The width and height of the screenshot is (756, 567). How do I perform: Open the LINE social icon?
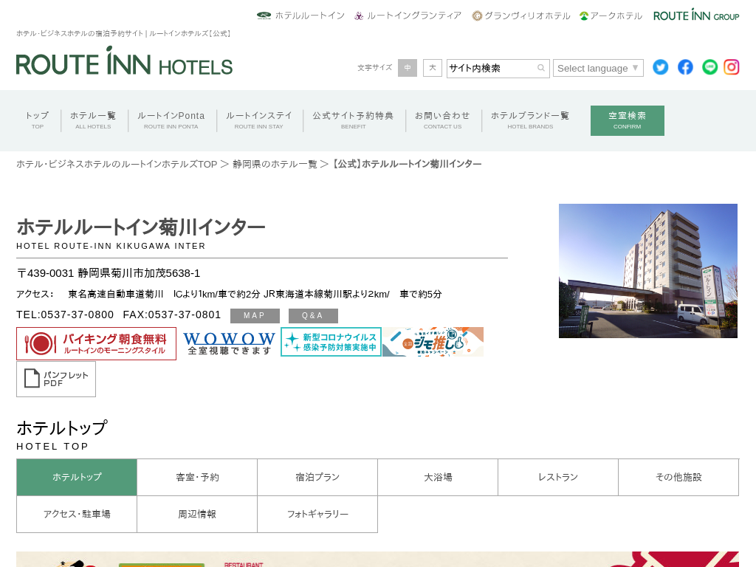709,67
